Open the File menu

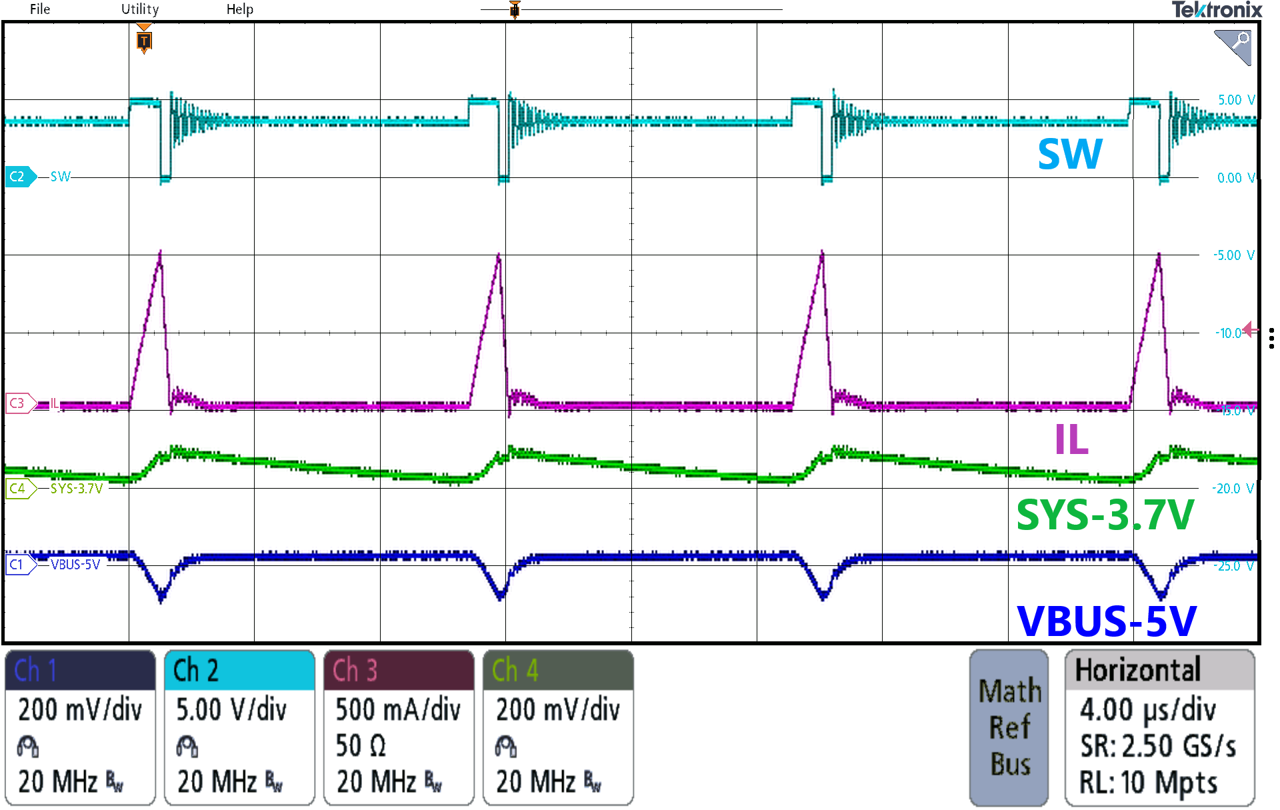[40, 9]
